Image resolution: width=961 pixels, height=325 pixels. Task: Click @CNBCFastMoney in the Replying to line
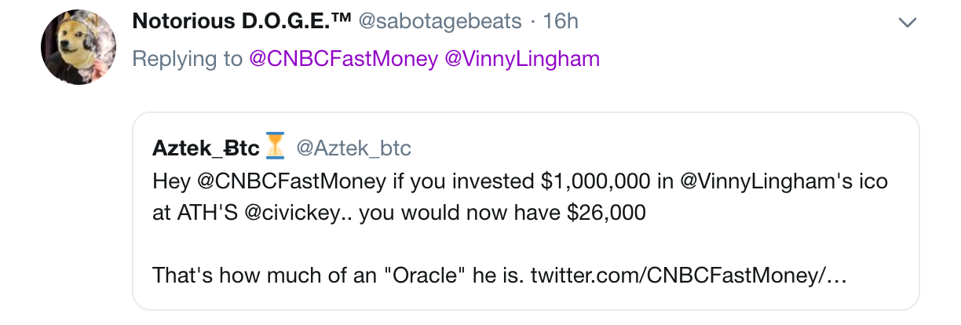343,59
